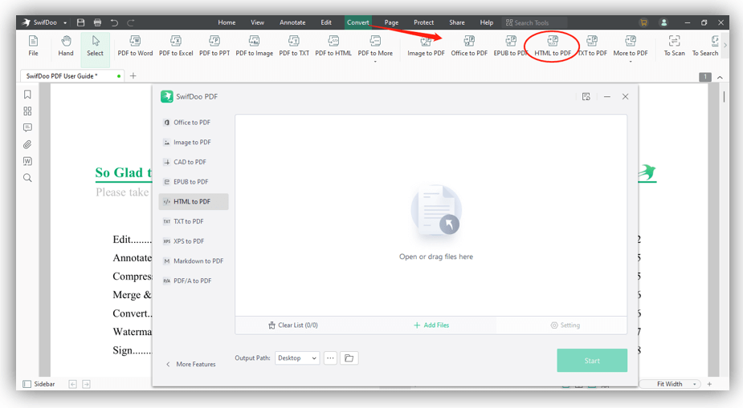
Task: Open the Share tab
Action: pyautogui.click(x=457, y=22)
